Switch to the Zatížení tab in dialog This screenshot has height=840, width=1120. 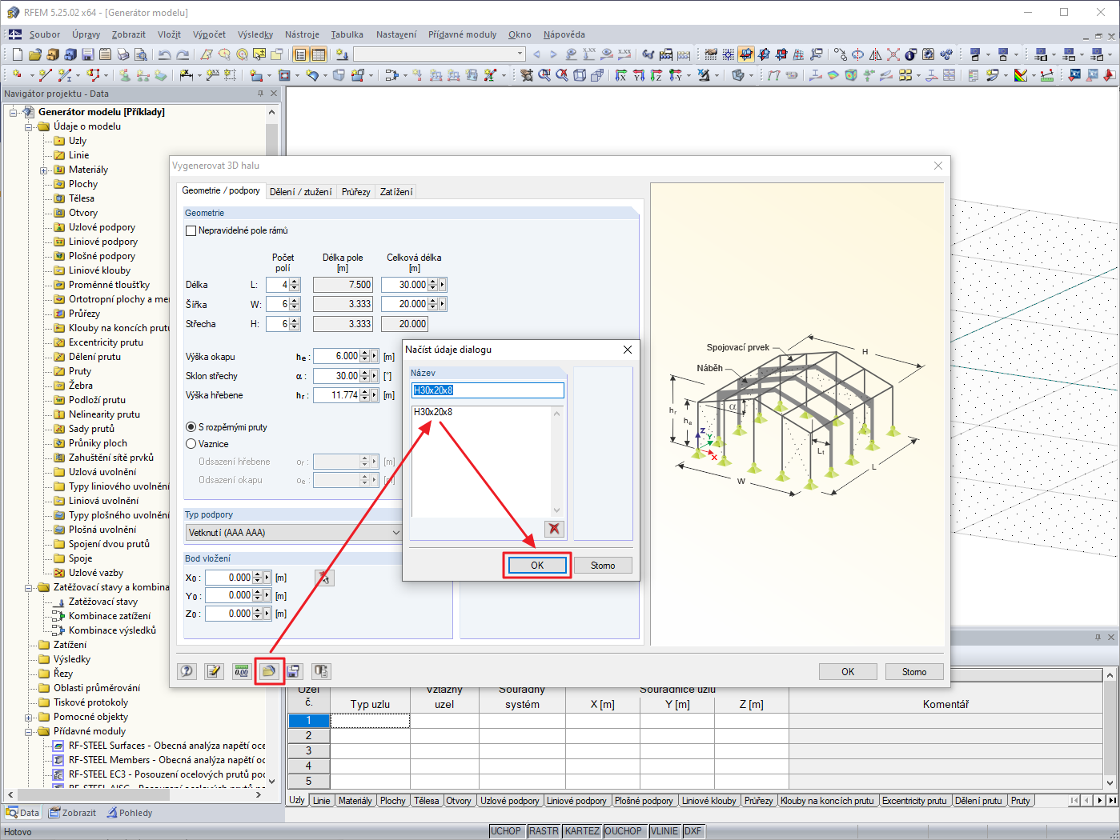(x=396, y=192)
